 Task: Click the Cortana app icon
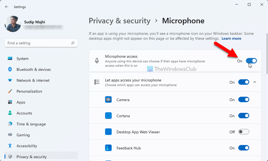108,116
